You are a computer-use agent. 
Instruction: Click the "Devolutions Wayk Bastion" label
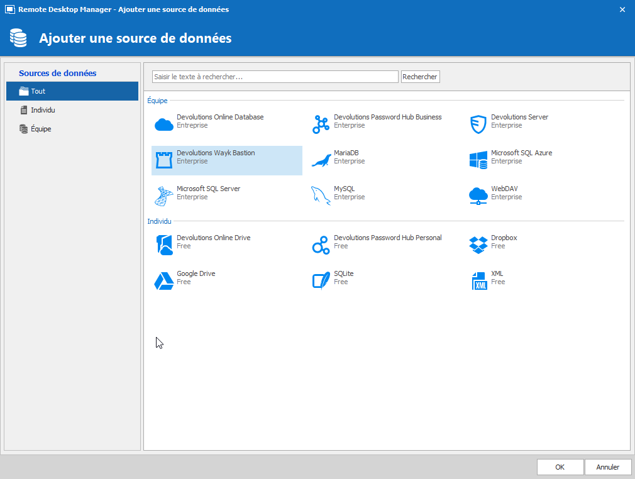[x=216, y=153]
